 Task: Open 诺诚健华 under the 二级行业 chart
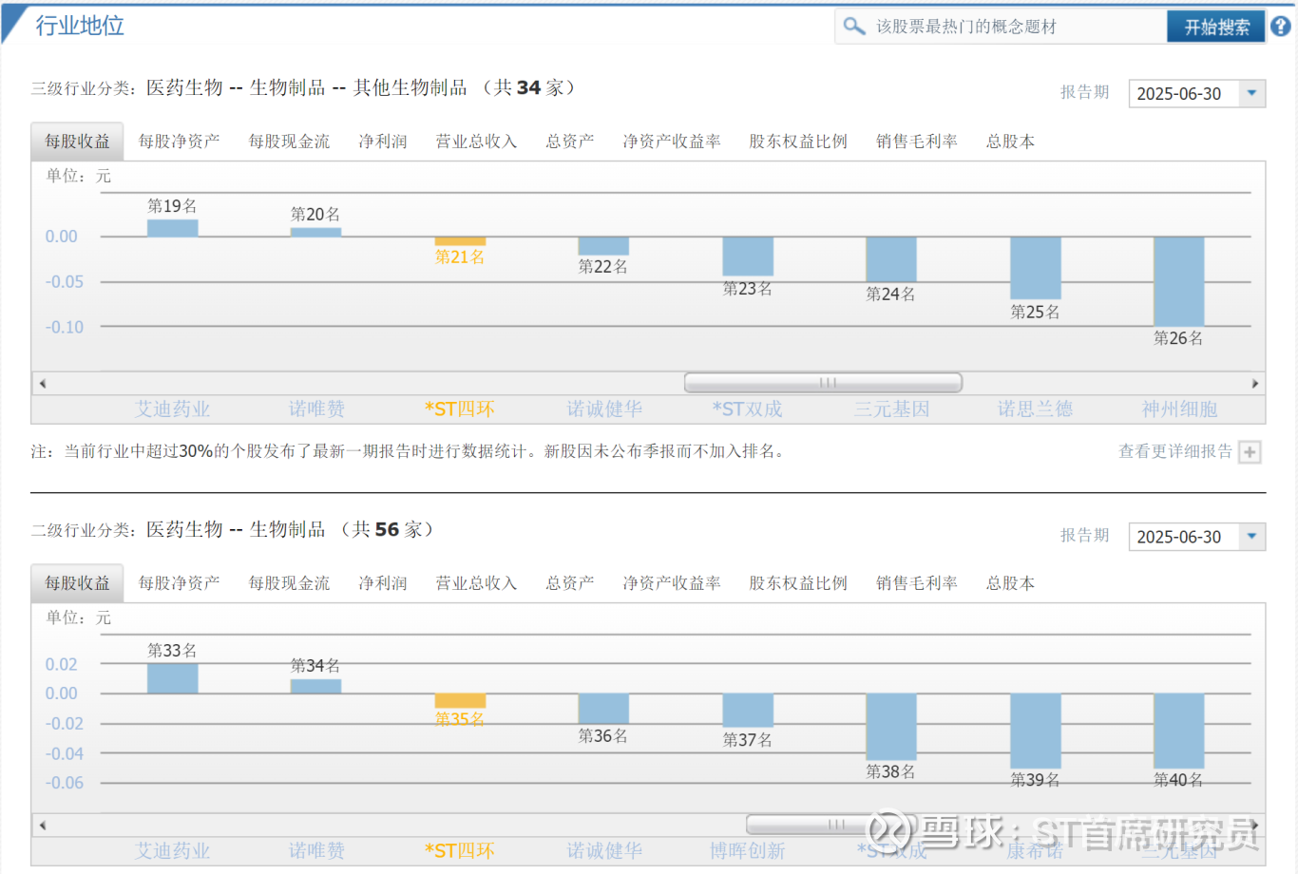[604, 851]
